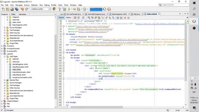This screenshot has height=112, width=199.
Task: Open the editor documents list dropdown arrow
Action: click(185, 14)
